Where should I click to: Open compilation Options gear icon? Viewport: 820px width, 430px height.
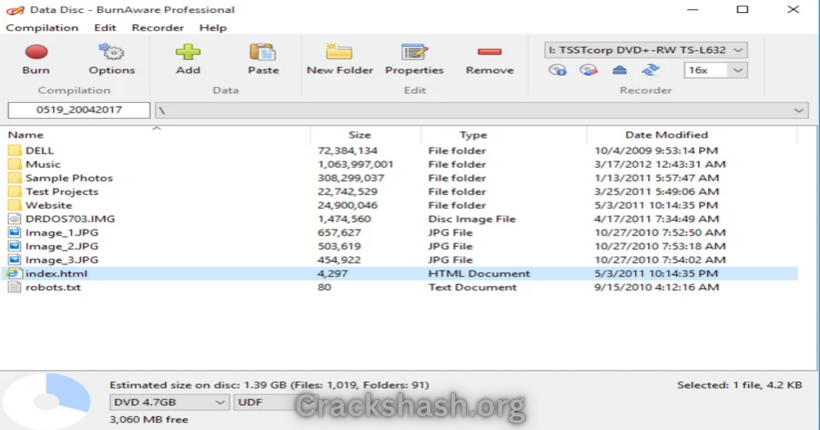pos(111,53)
